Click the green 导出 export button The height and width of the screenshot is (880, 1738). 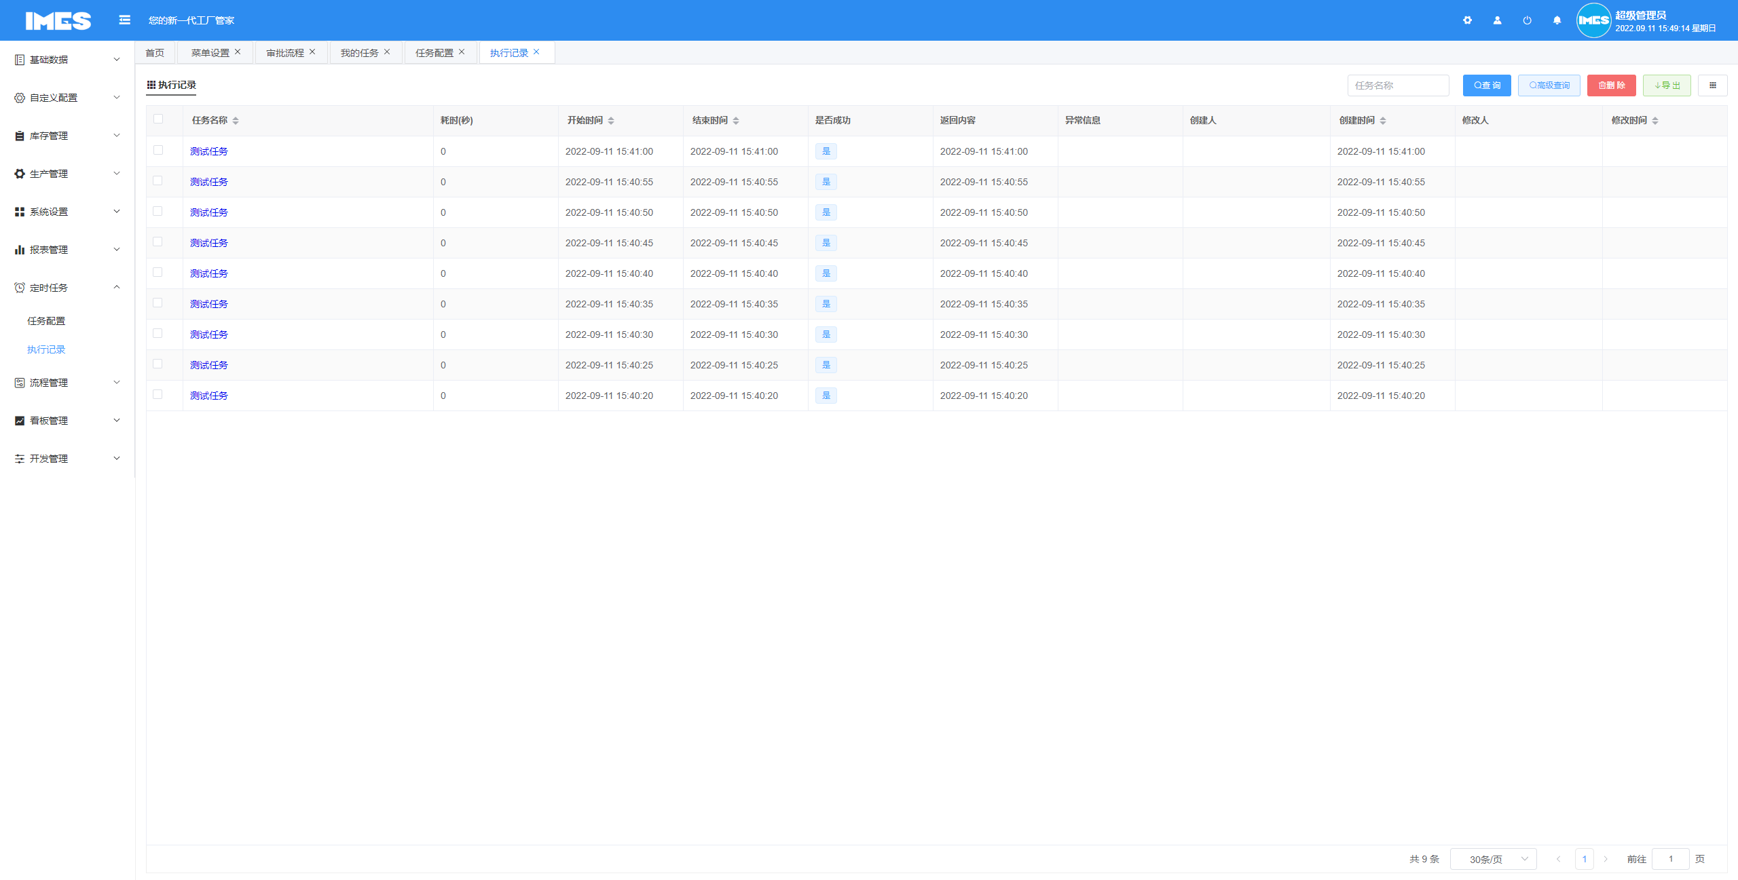point(1667,85)
